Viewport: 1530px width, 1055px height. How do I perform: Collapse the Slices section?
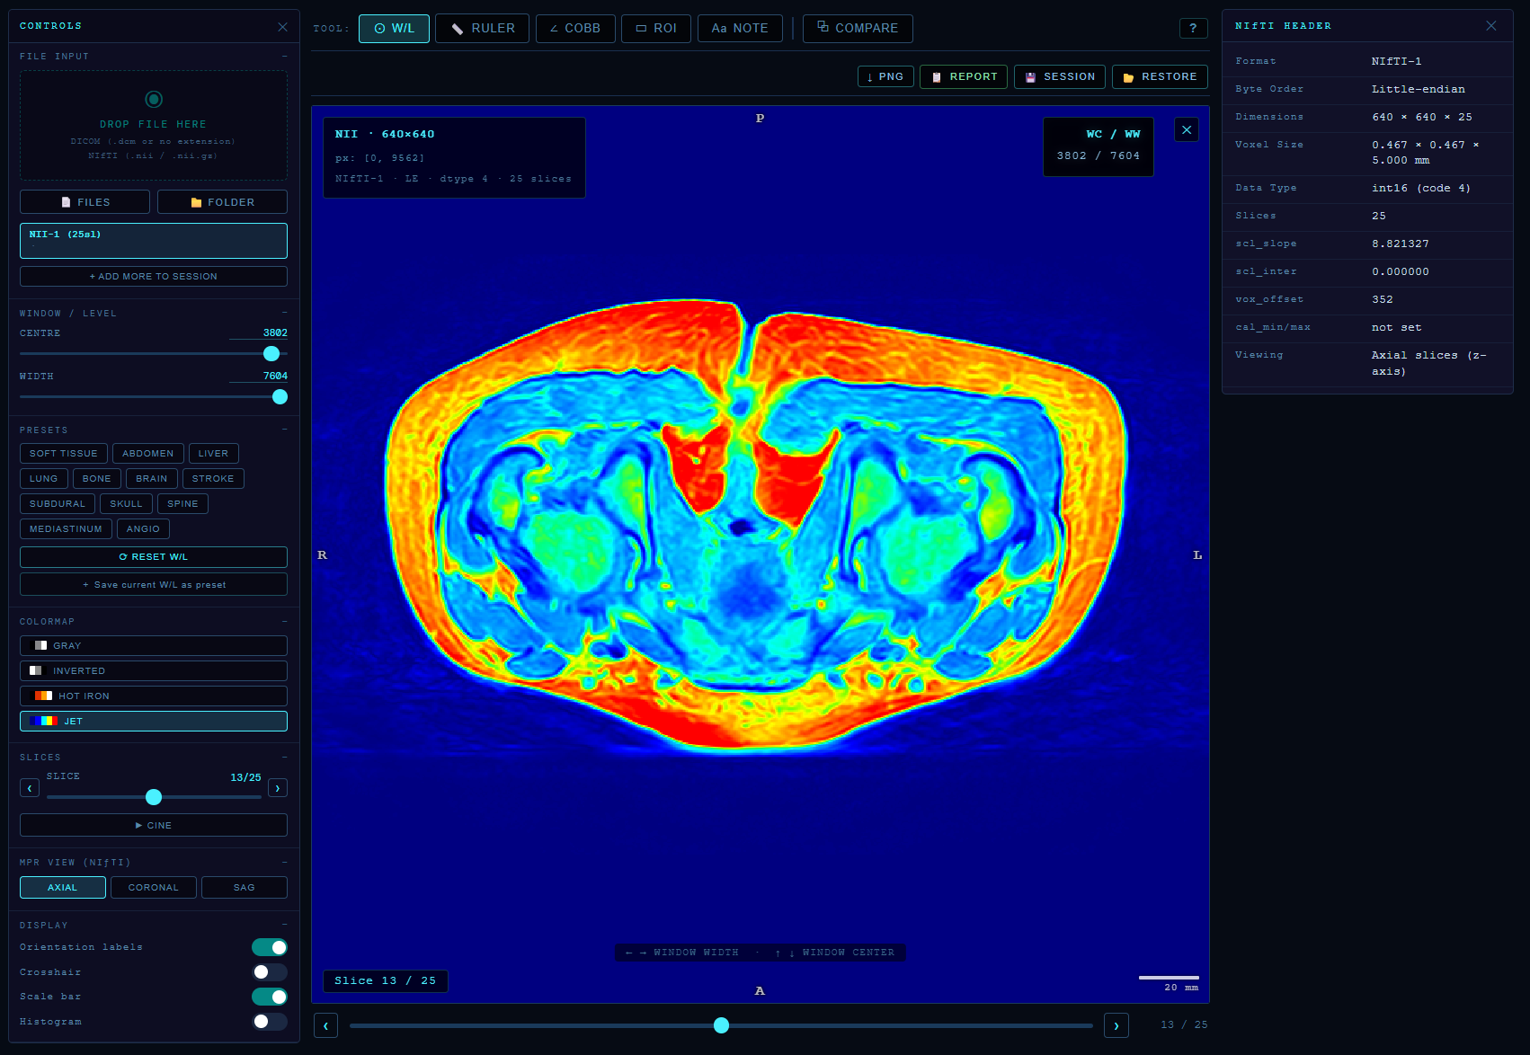(285, 757)
